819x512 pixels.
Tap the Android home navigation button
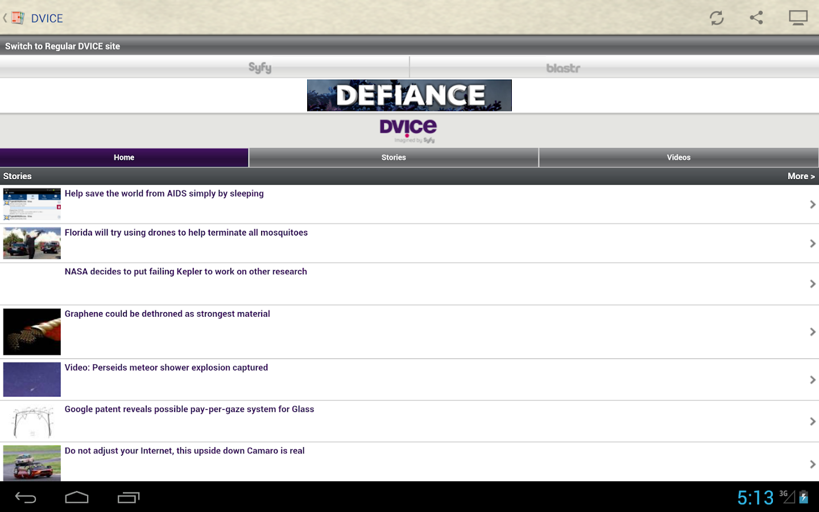pyautogui.click(x=77, y=498)
